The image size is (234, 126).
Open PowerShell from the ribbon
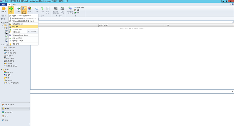click(79, 7)
